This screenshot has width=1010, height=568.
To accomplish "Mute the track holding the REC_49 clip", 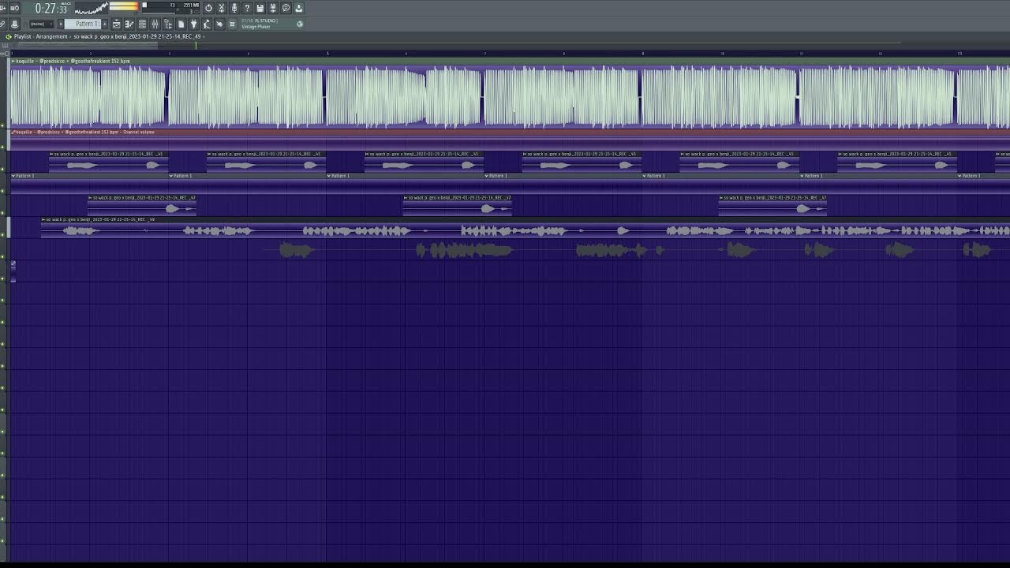I will coord(3,234).
